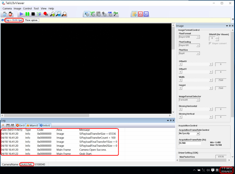Click the save log floppy icon
235x174 pixels.
(8, 126)
